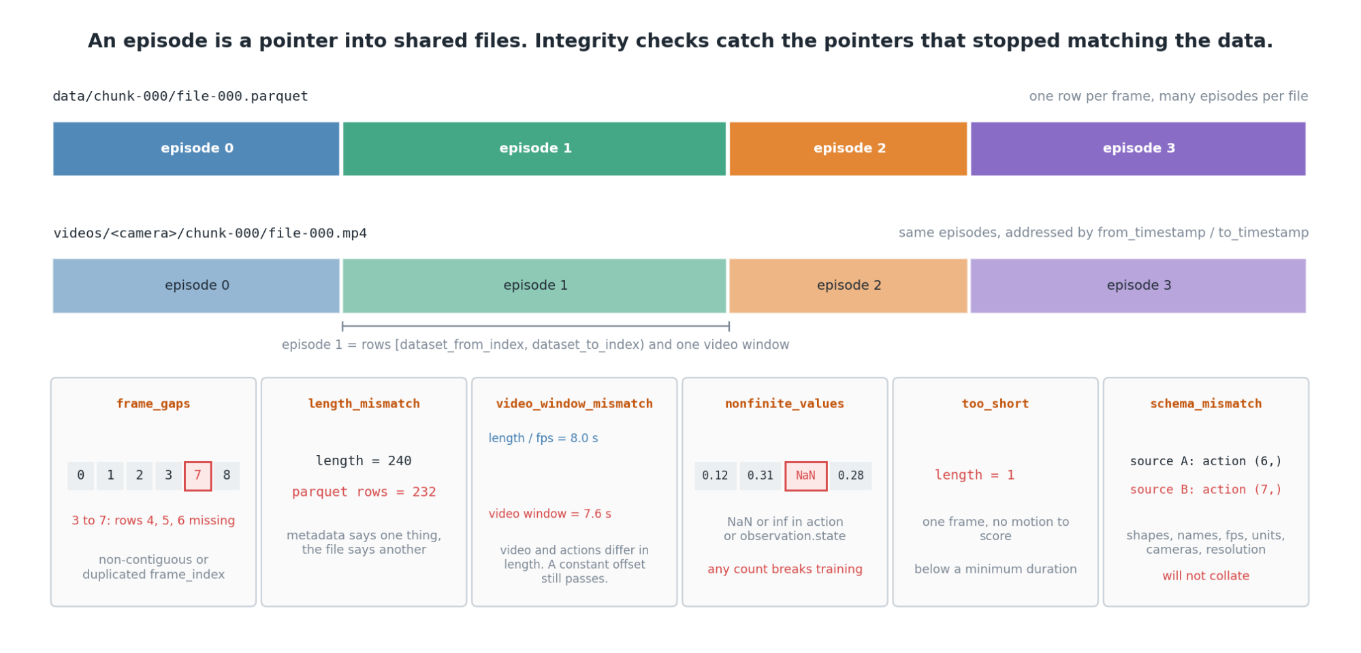Click 'video and actions differ in length' text
Image resolution: width=1361 pixels, height=653 pixels.
[x=574, y=565]
